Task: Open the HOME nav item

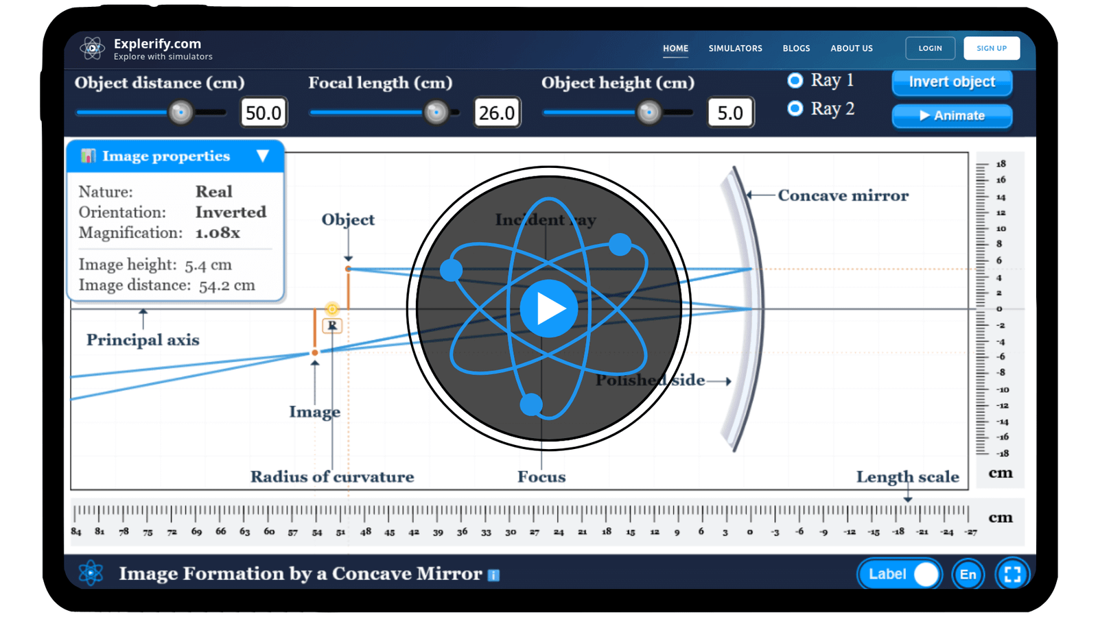Action: (675, 49)
